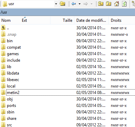Go to the home directory icon
This screenshot has height=127, width=135.
click(117, 4)
